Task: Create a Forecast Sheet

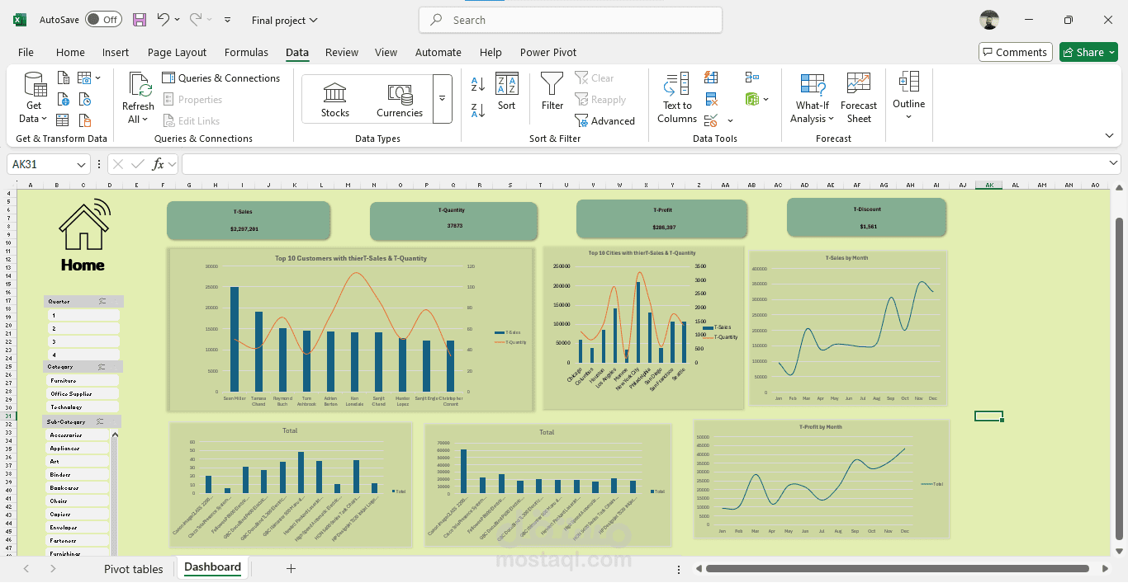Action: pos(858,97)
